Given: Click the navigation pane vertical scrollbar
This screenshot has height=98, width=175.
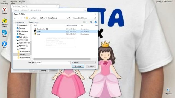Looking at the screenshot, I should click(31, 48).
